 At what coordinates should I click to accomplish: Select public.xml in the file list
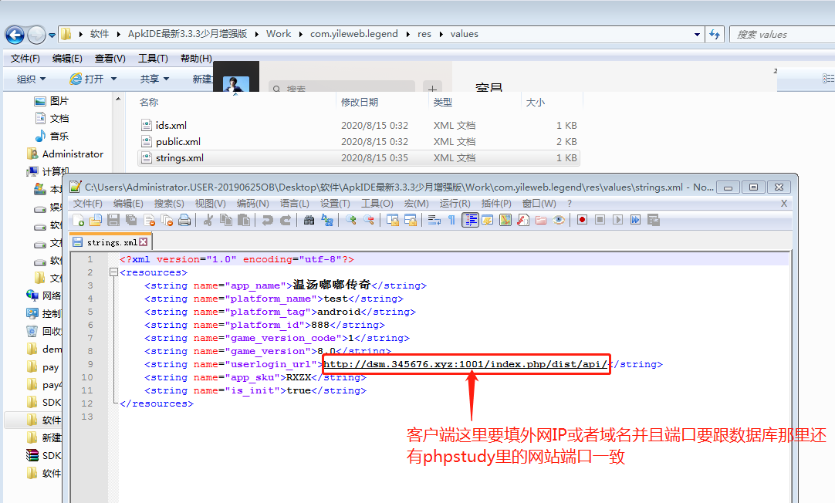tap(177, 141)
